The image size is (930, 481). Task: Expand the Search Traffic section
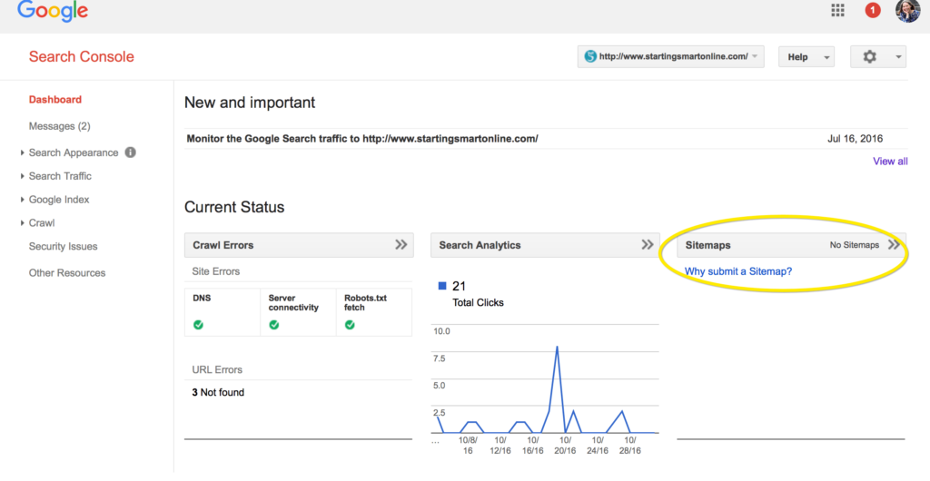click(23, 176)
